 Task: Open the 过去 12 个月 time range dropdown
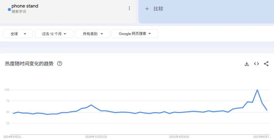pos(54,34)
